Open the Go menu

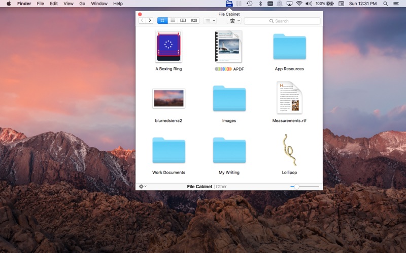pos(82,4)
